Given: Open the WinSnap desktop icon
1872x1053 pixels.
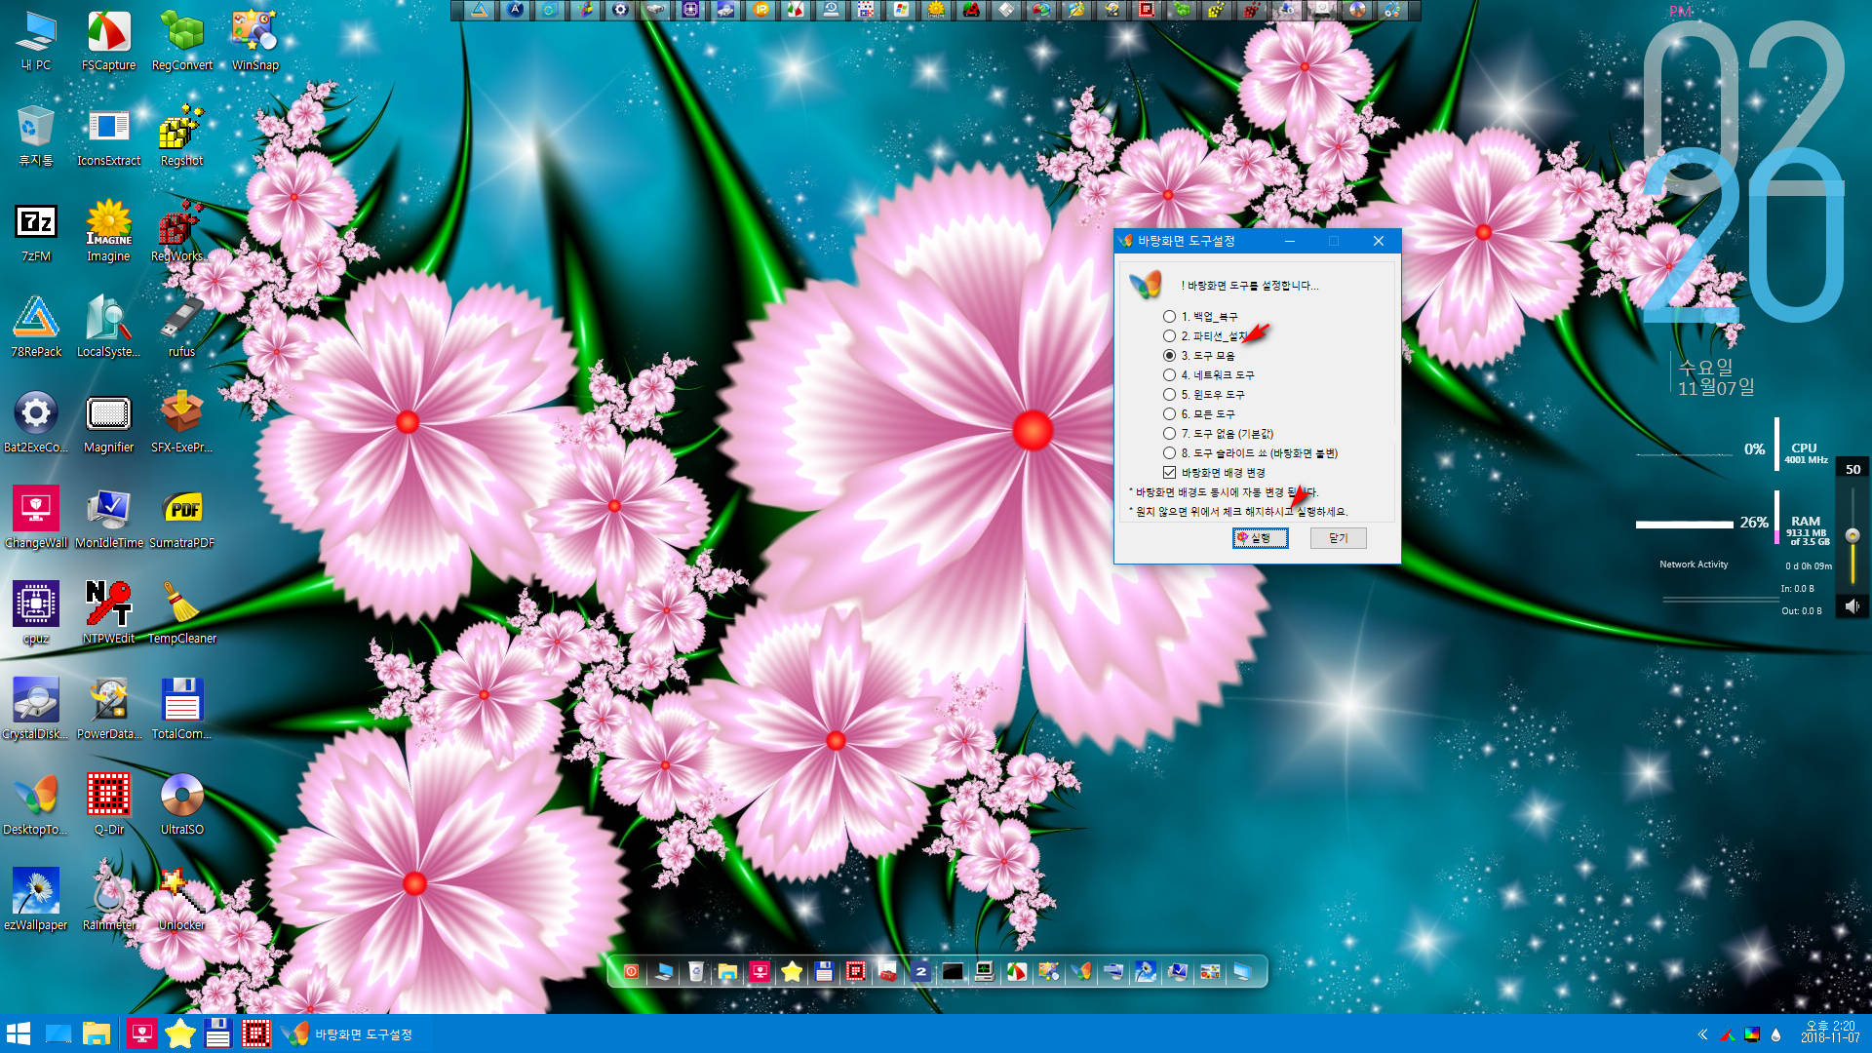Looking at the screenshot, I should 254,41.
